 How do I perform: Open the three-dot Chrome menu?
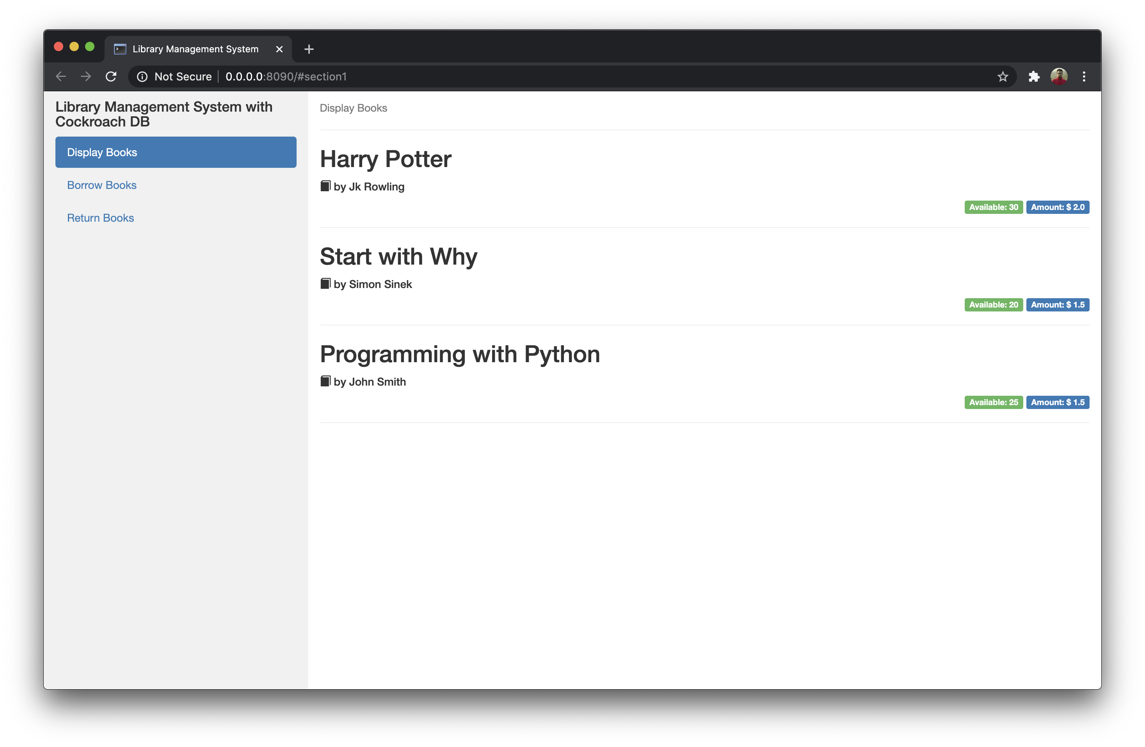tap(1084, 76)
